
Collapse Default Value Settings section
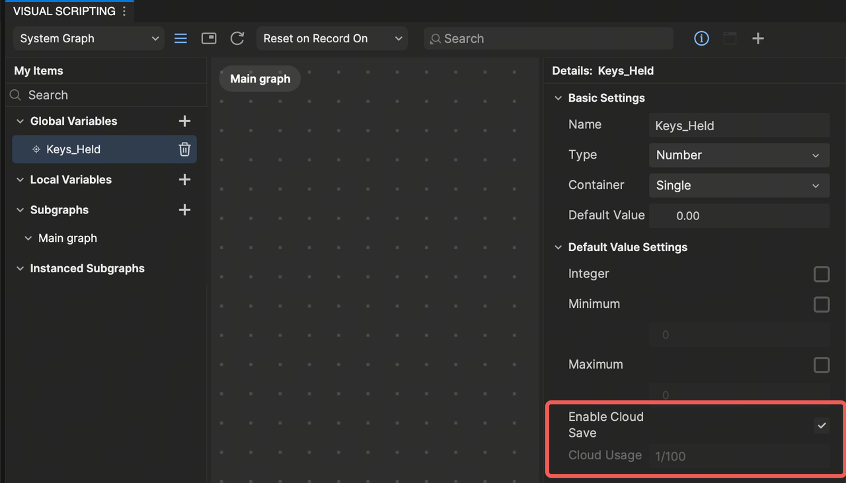tap(558, 247)
